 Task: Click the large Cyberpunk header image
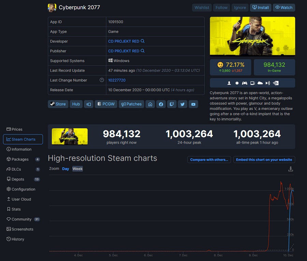click(x=252, y=36)
